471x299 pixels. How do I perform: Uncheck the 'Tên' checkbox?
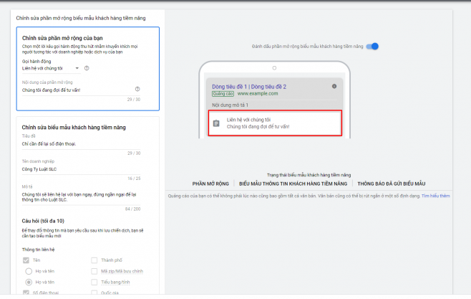[x=26, y=260]
